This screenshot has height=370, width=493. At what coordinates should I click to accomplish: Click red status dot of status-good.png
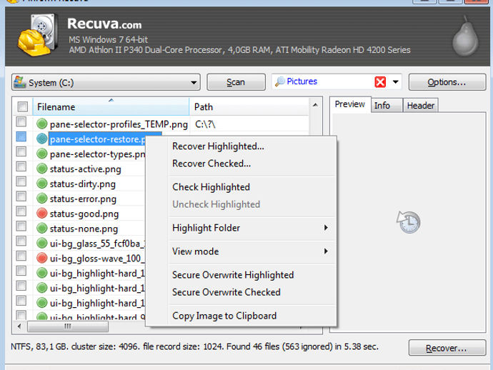click(42, 214)
